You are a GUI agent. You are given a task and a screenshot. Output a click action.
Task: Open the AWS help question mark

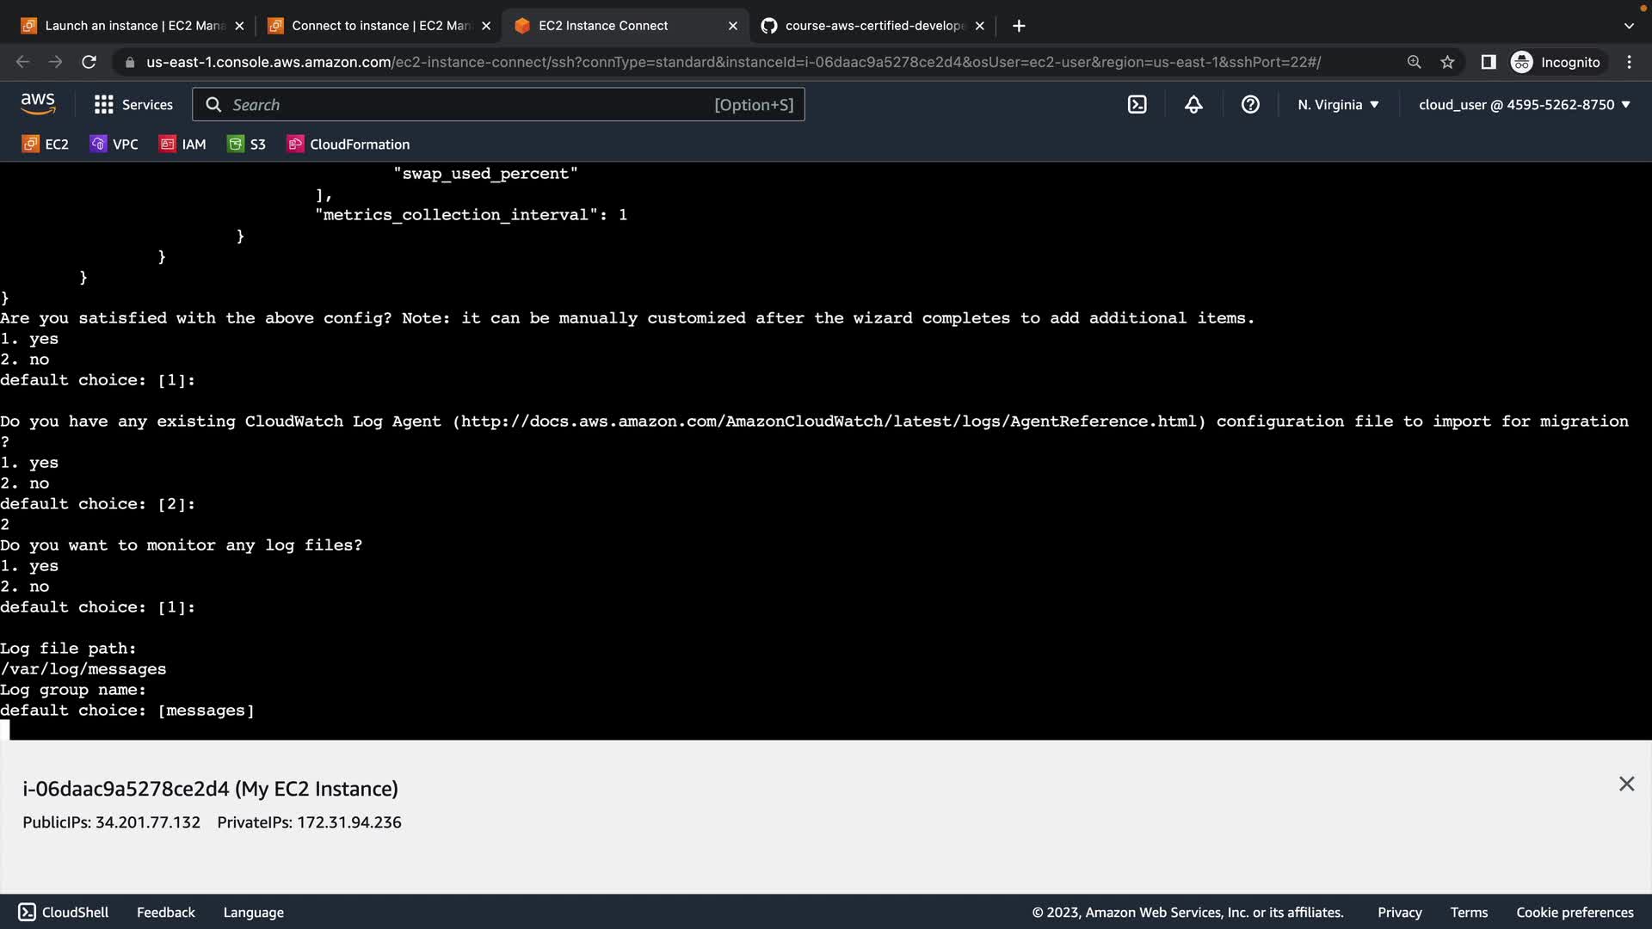pos(1250,104)
